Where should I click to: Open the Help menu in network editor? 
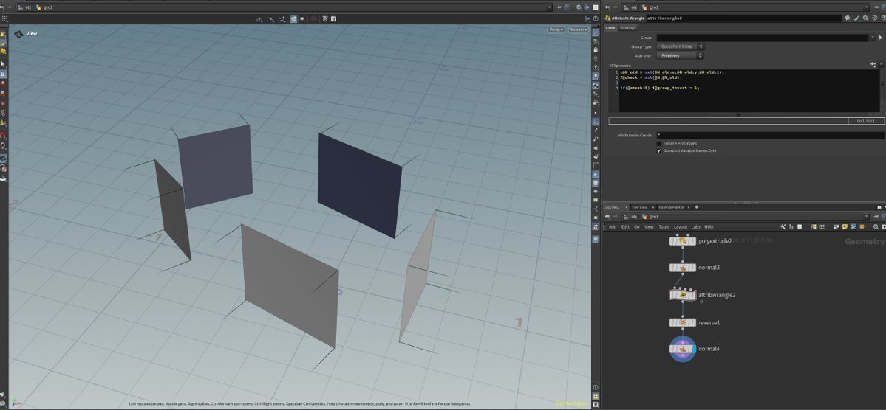click(709, 226)
